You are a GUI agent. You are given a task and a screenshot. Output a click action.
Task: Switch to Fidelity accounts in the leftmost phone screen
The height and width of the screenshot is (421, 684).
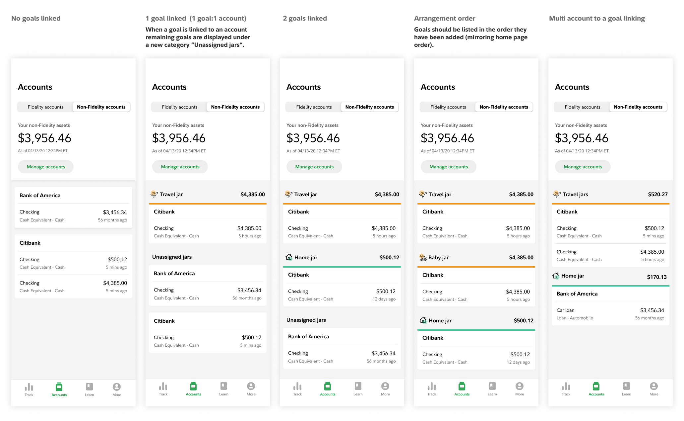tap(45, 107)
